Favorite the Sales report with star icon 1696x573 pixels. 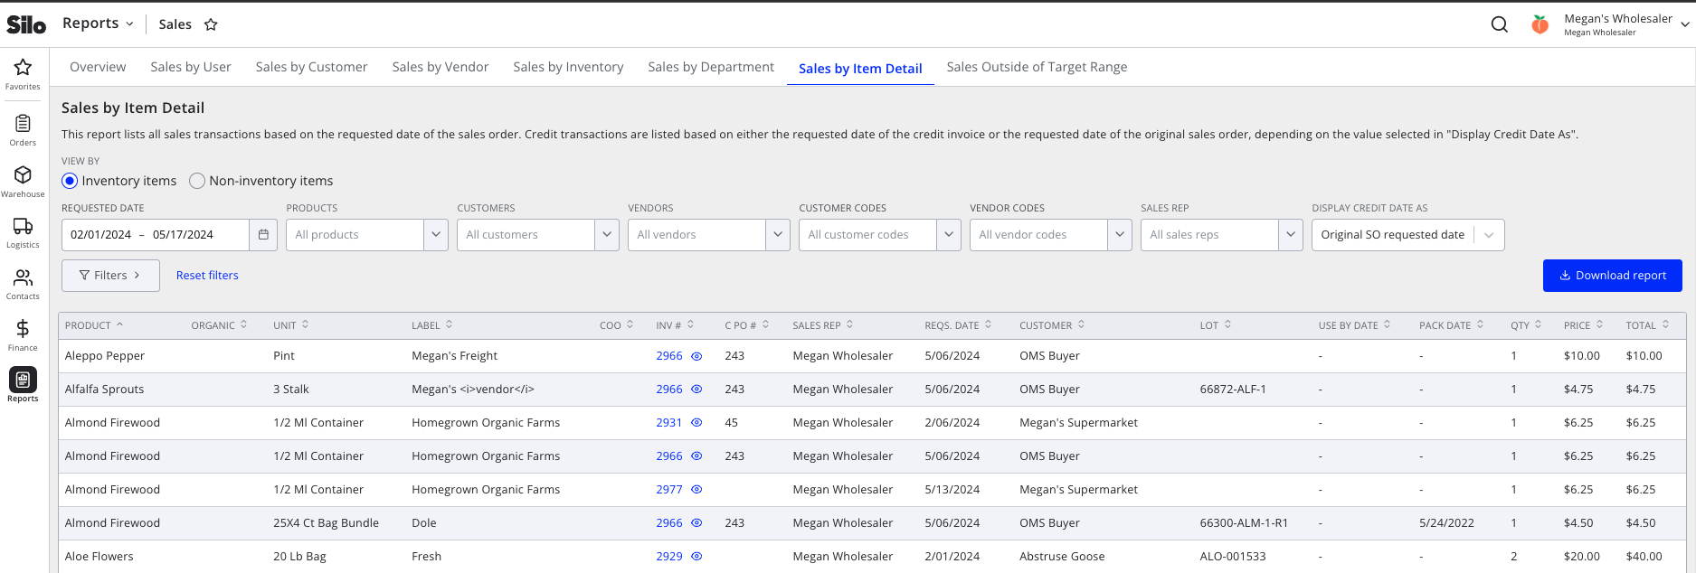[211, 24]
